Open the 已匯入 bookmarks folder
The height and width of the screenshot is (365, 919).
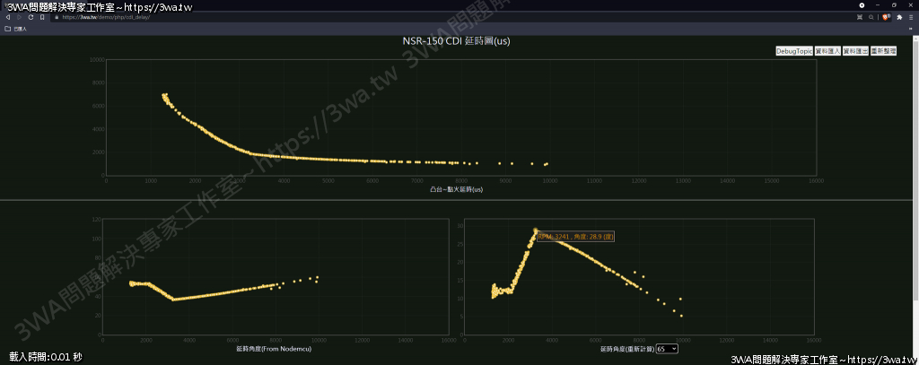[16, 29]
